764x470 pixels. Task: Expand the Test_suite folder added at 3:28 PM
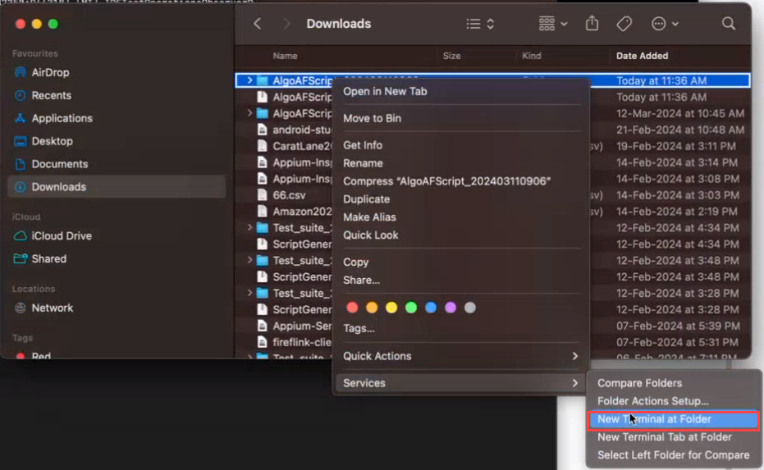[x=249, y=293]
